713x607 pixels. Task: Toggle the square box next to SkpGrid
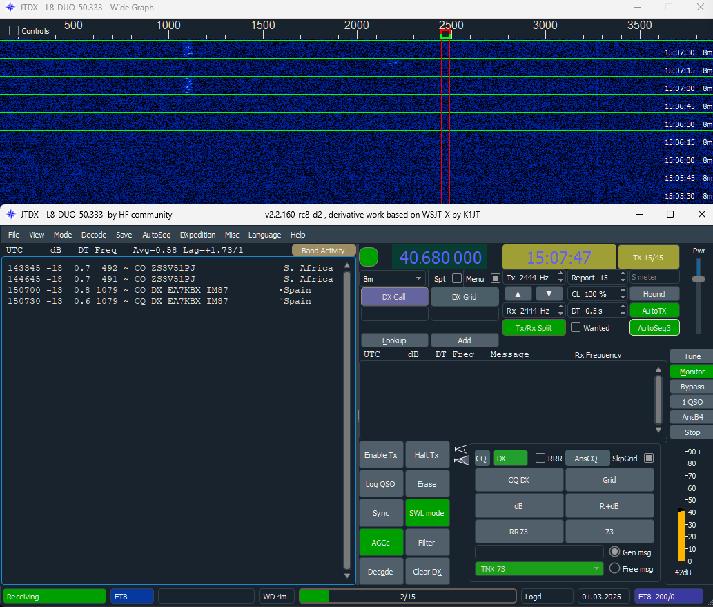[x=649, y=459]
